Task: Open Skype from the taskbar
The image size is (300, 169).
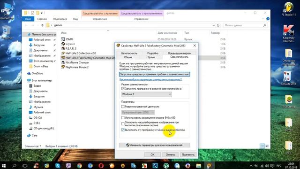Action: coord(58,166)
